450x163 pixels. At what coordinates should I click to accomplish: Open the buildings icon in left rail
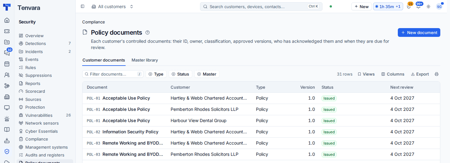click(x=7, y=97)
